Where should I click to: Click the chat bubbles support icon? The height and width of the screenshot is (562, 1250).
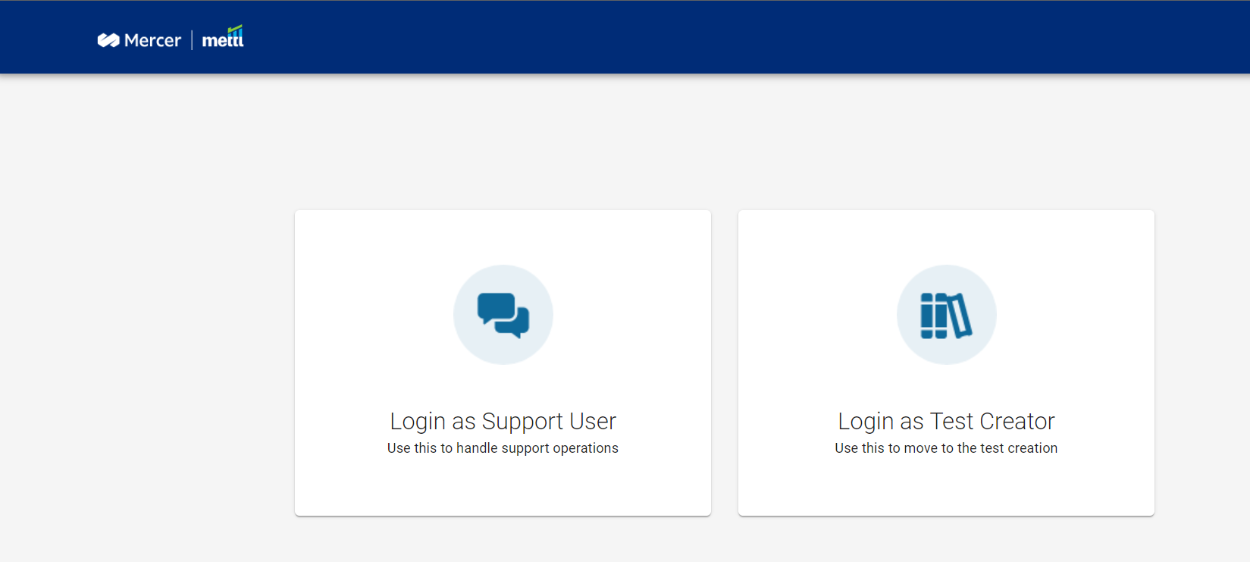pos(503,315)
